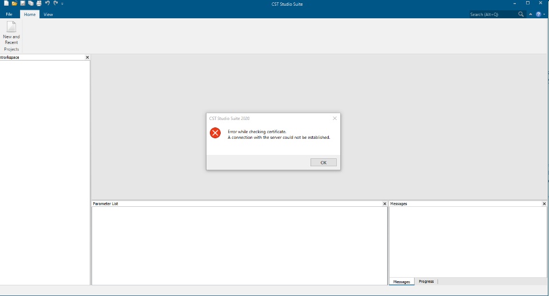Close the CST Studio Suite main window
Viewport: 549px width, 296px height.
point(540,3)
